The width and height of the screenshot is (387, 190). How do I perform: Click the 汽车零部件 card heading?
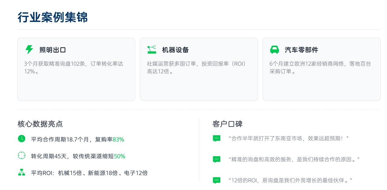[301, 50]
